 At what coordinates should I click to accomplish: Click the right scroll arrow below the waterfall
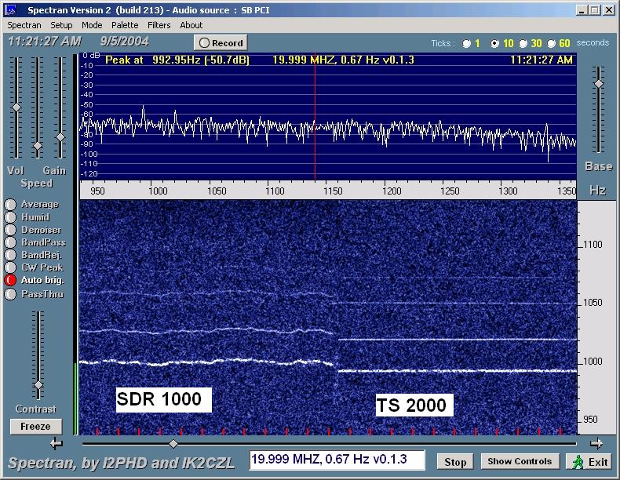[596, 443]
